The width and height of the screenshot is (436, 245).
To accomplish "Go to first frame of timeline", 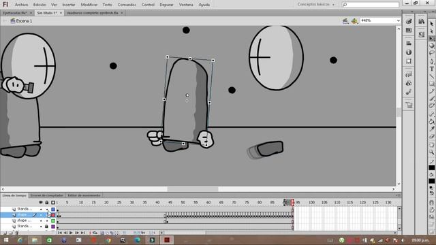I will coord(59,233).
